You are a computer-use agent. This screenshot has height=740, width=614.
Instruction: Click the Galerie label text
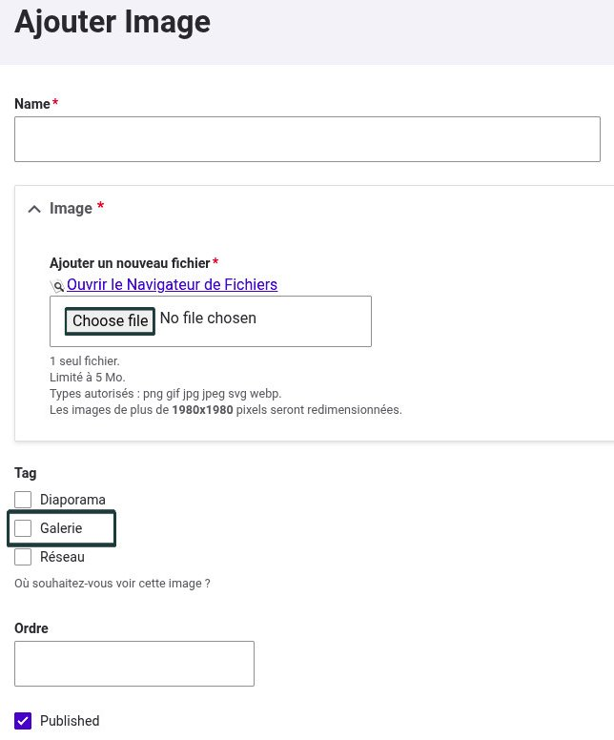(x=61, y=528)
